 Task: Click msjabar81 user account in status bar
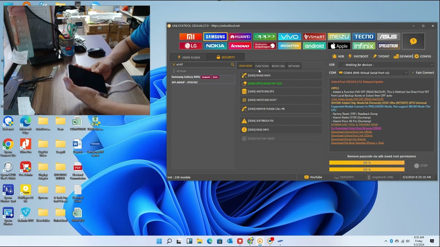pos(380,177)
